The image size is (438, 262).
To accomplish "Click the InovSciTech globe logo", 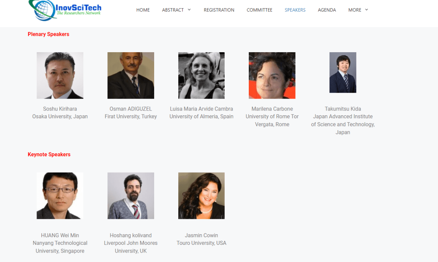I will pos(65,10).
